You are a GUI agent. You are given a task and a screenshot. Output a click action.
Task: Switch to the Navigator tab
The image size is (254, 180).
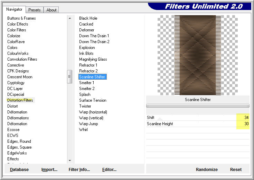point(14,9)
